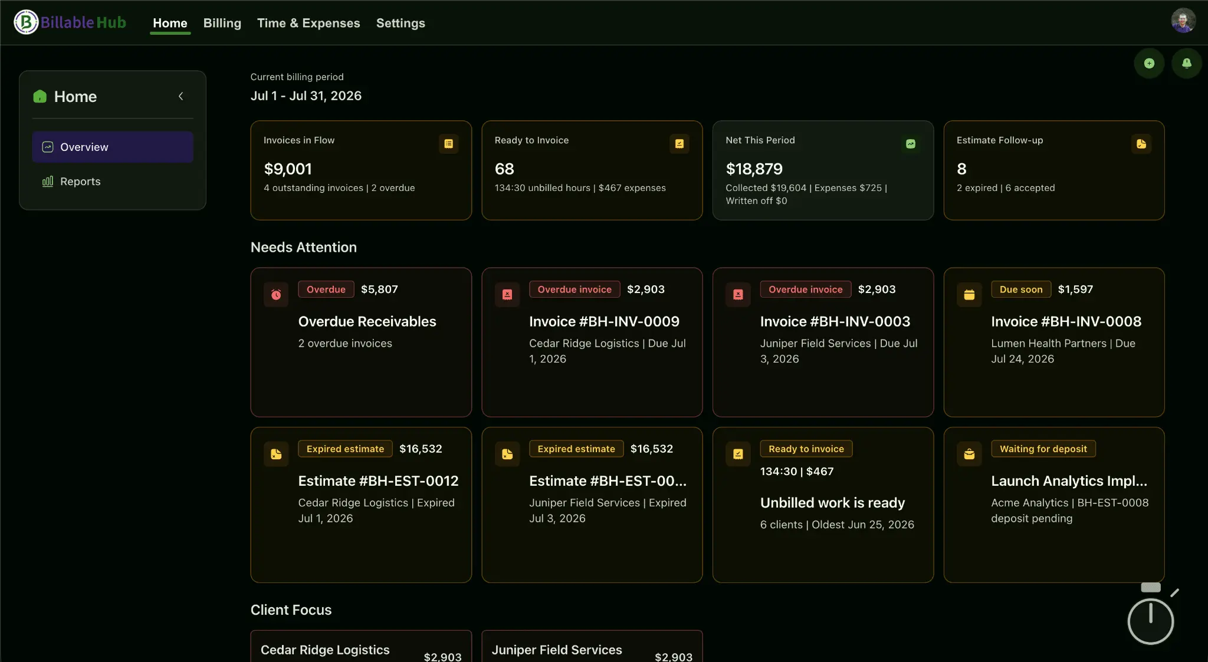Viewport: 1208px width, 662px height.
Task: Collapse the Home sidebar panel chevron
Action: click(x=181, y=96)
